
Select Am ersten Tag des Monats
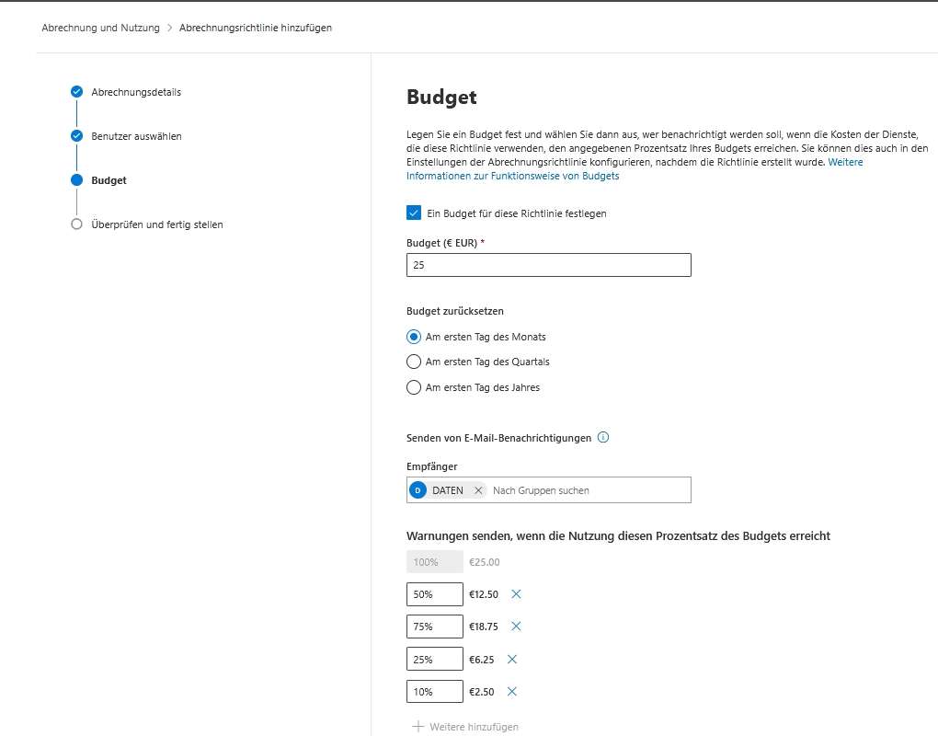tap(414, 337)
